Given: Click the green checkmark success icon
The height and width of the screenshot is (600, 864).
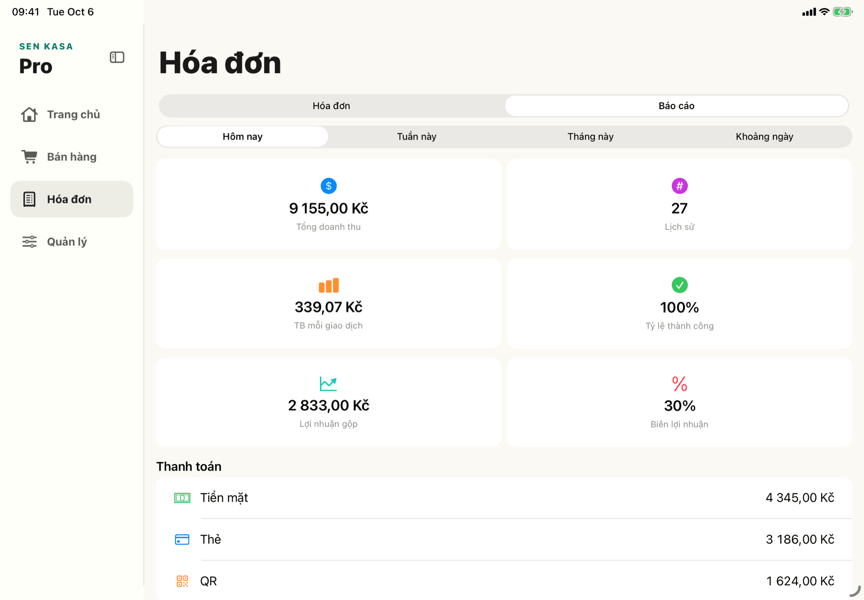Looking at the screenshot, I should (x=679, y=285).
